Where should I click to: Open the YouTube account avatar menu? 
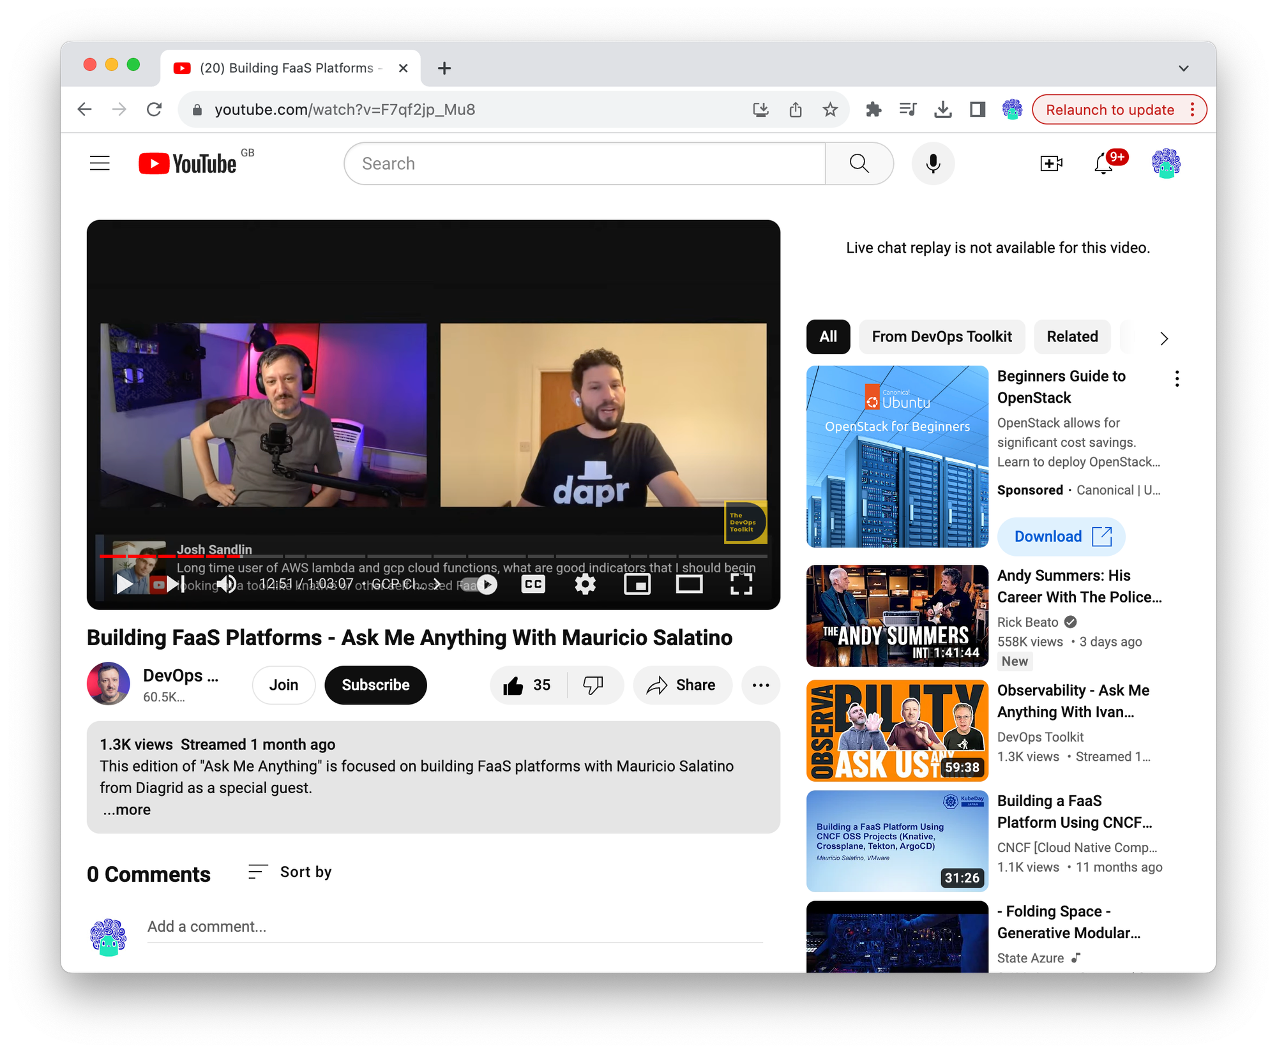[1166, 163]
